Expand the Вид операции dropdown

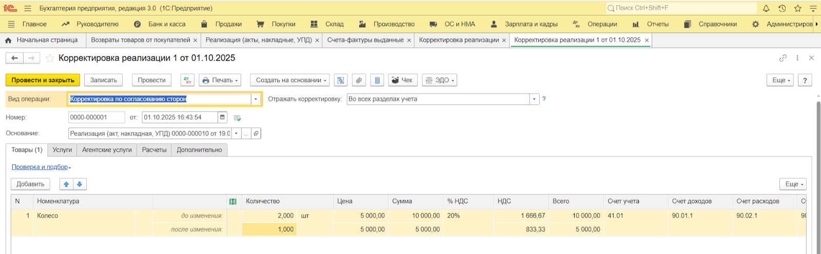256,99
